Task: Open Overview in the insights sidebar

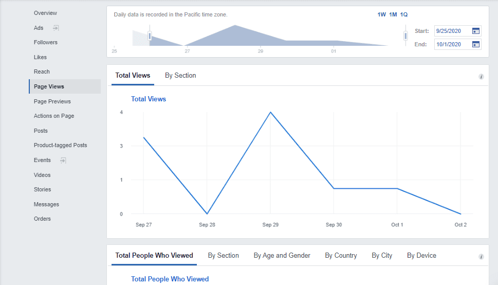Action: click(x=45, y=13)
